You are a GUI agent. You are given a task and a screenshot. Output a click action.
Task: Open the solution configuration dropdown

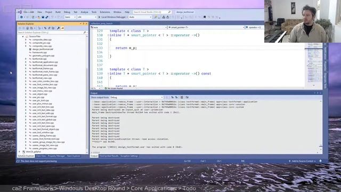click(70, 17)
